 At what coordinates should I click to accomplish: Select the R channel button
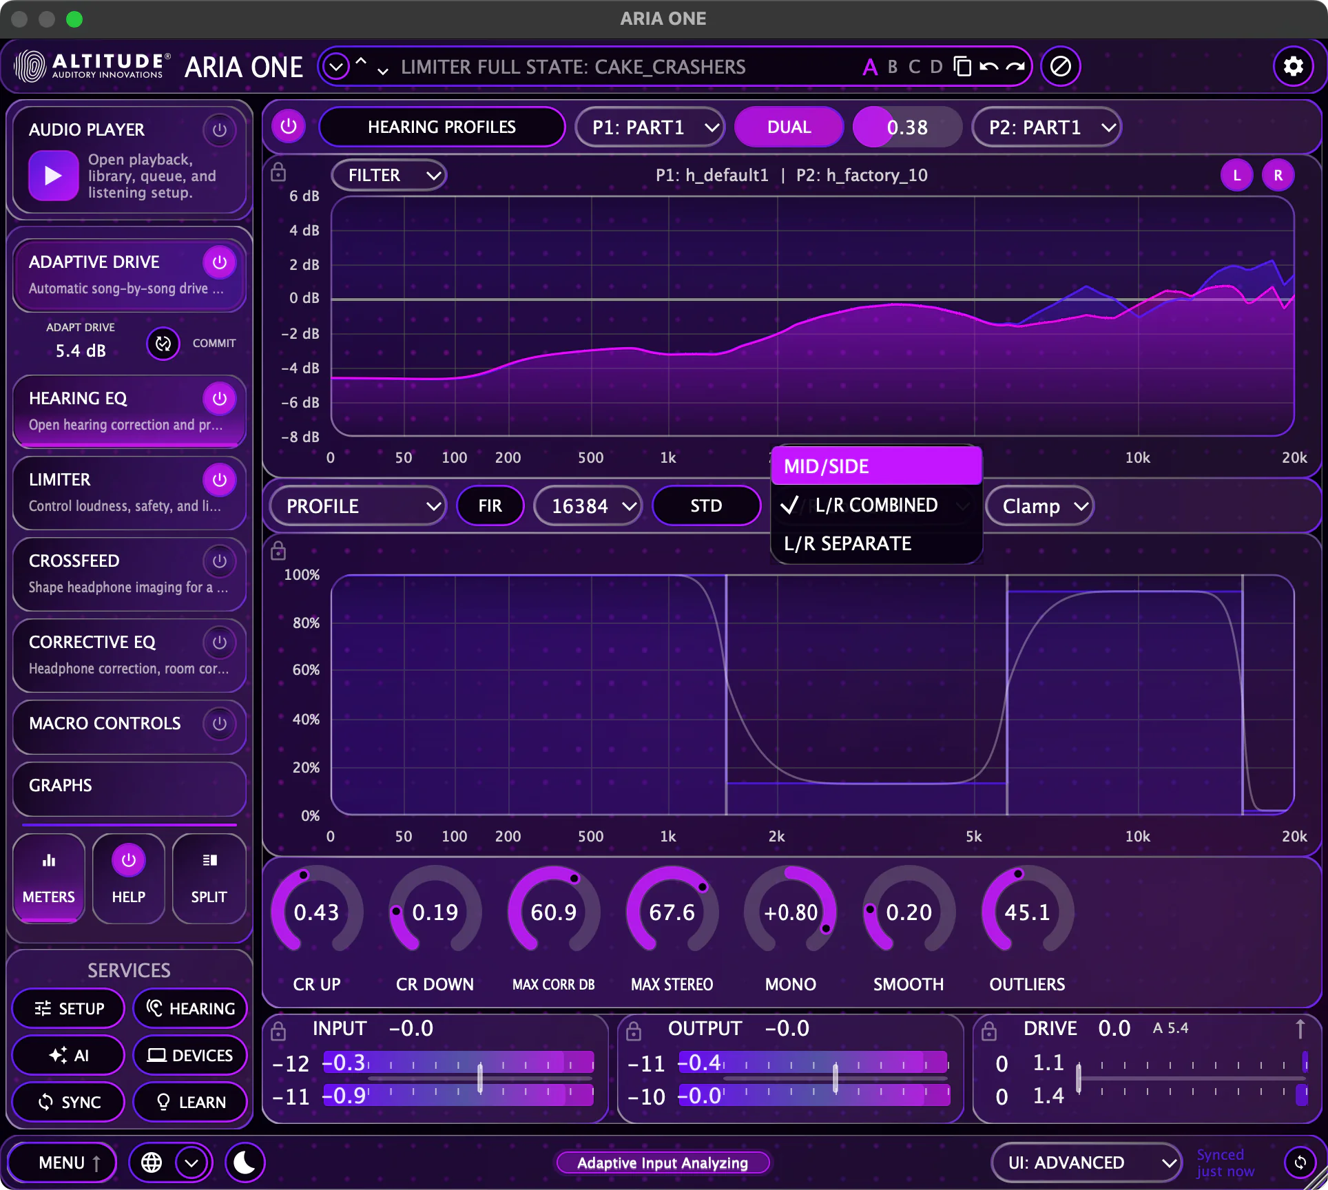(1278, 175)
